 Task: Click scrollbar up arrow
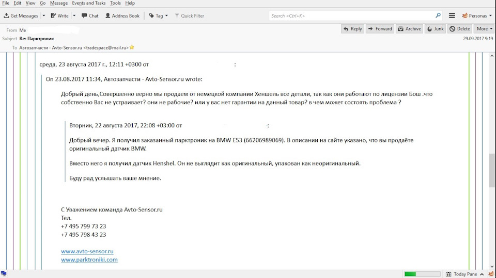492,56
